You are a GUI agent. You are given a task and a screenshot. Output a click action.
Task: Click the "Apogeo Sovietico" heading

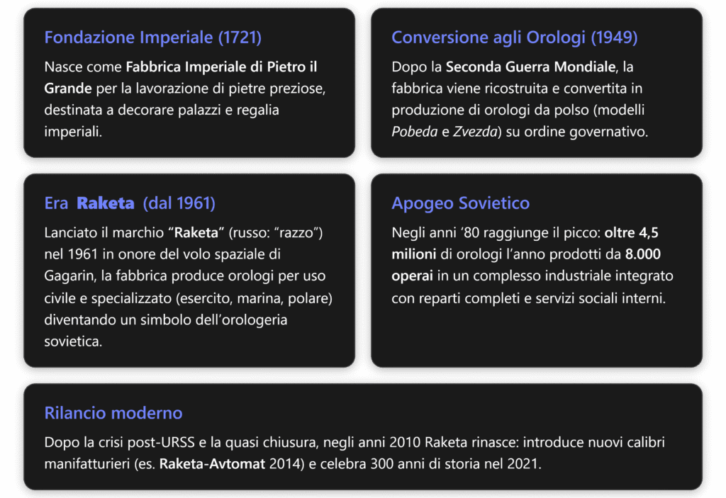click(x=460, y=203)
